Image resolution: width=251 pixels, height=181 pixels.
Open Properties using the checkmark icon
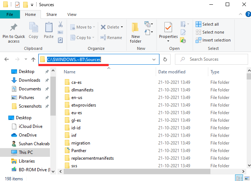(168, 28)
